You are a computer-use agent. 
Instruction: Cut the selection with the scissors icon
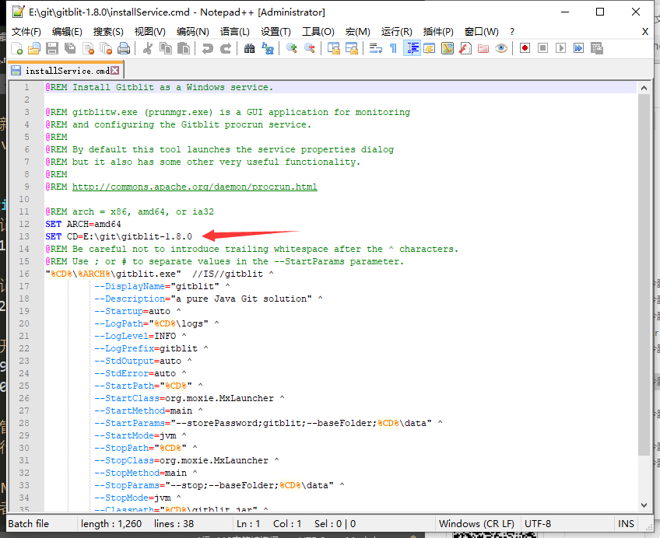pos(147,48)
